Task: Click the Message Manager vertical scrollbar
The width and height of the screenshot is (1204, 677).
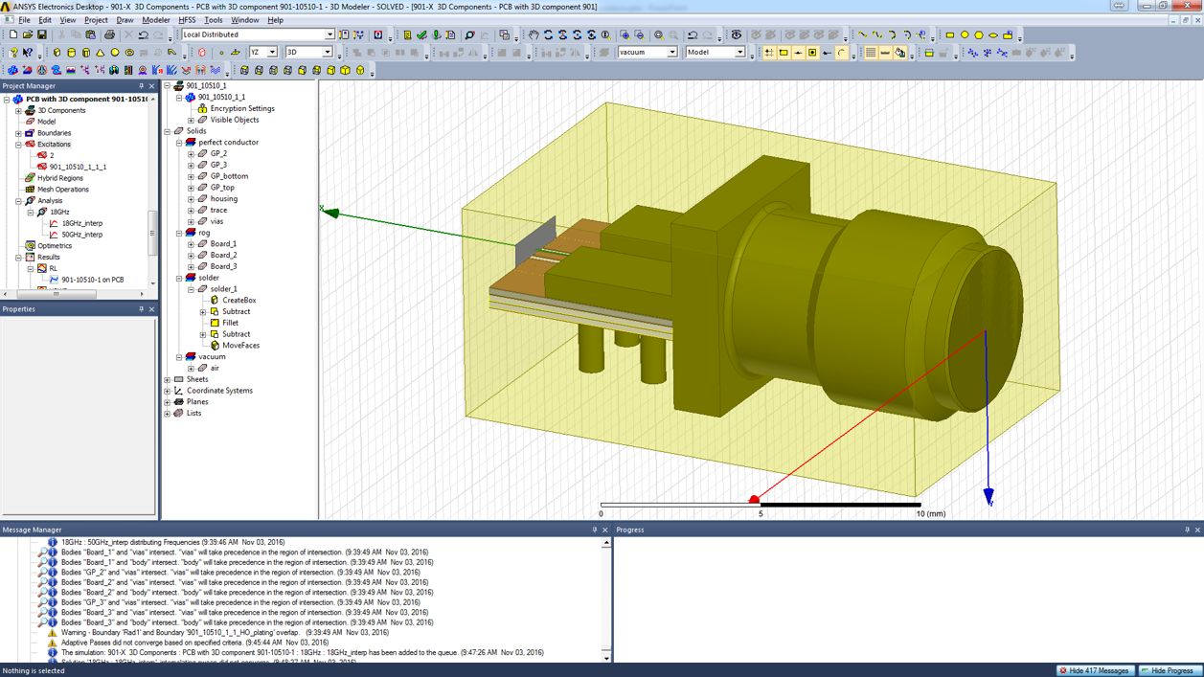Action: pyautogui.click(x=606, y=598)
